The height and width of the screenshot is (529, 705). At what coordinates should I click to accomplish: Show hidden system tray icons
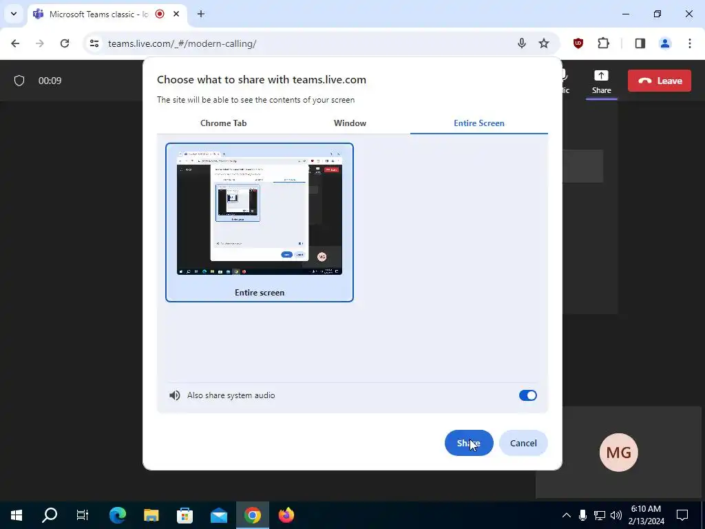click(x=566, y=515)
